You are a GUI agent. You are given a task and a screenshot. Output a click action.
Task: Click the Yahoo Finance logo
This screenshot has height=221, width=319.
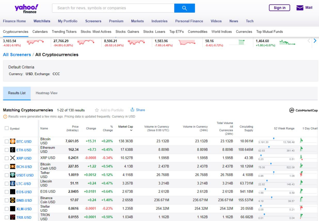26,8
